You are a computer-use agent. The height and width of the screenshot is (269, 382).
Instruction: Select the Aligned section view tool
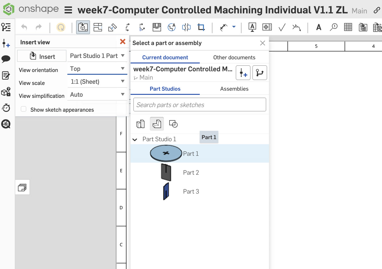pyautogui.click(x=142, y=27)
